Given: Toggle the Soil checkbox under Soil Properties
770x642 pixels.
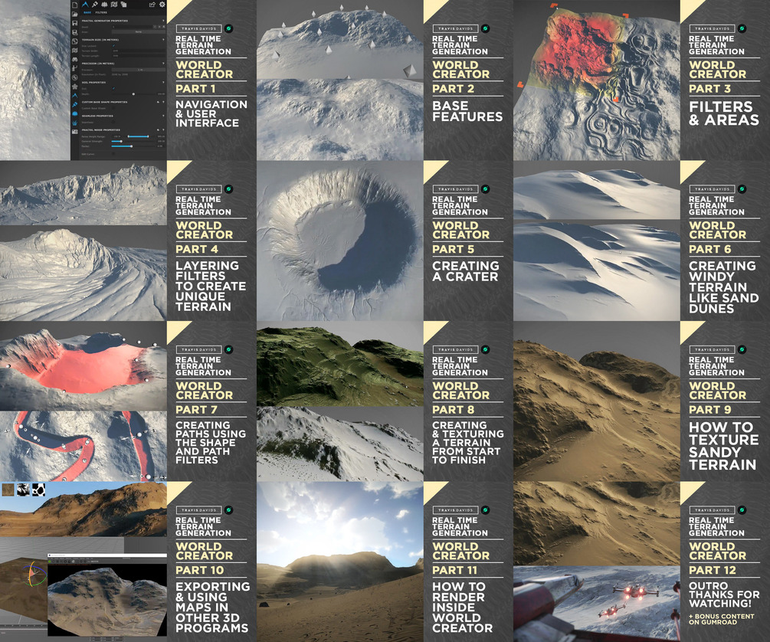Looking at the screenshot, I should click(113, 88).
